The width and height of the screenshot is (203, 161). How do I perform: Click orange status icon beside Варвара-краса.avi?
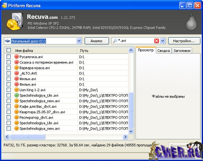click(16, 68)
